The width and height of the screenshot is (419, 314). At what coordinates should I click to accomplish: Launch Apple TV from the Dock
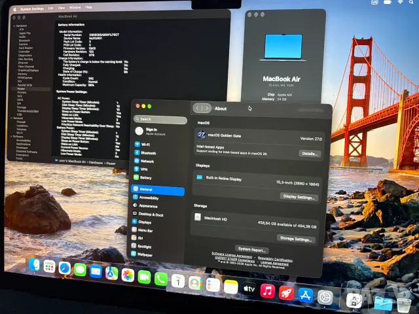[249, 288]
